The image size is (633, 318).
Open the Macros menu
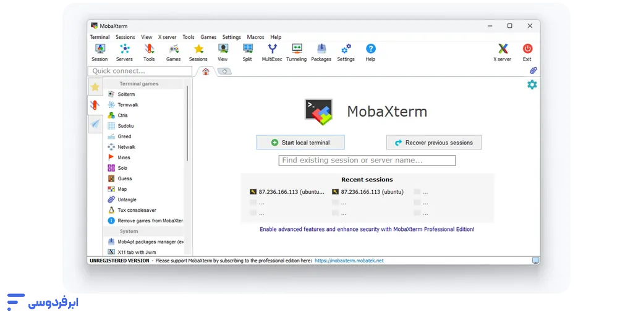coord(255,37)
